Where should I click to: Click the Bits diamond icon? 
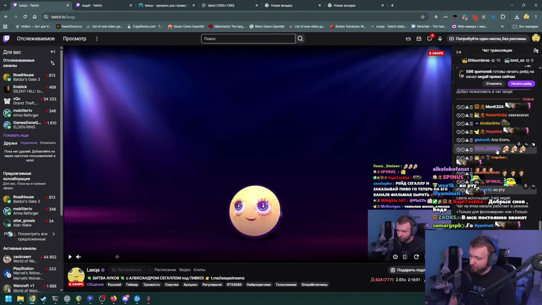pos(440,39)
